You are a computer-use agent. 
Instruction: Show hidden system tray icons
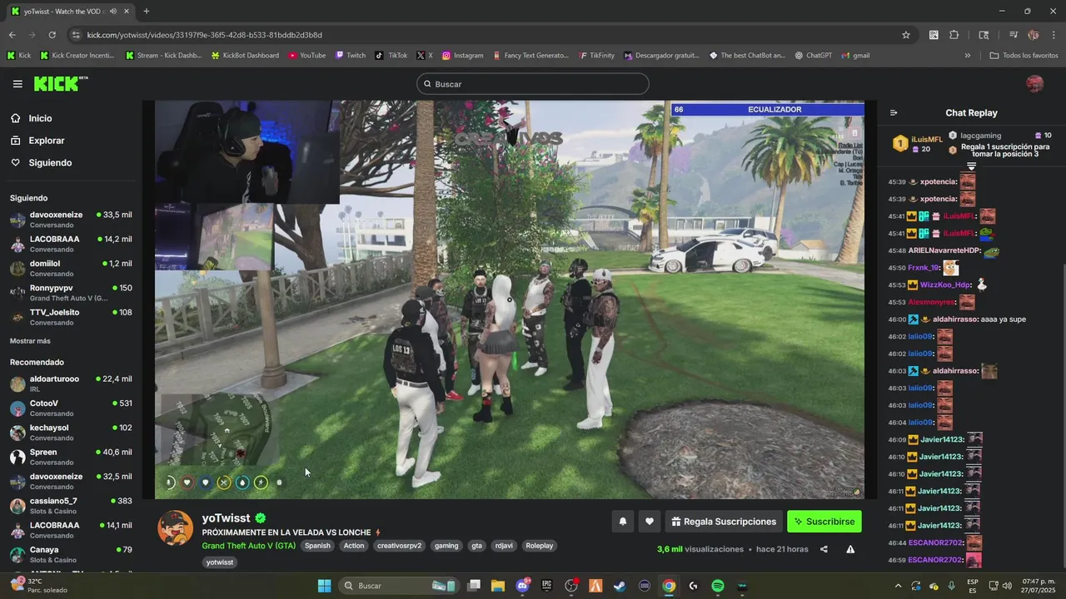pyautogui.click(x=898, y=586)
